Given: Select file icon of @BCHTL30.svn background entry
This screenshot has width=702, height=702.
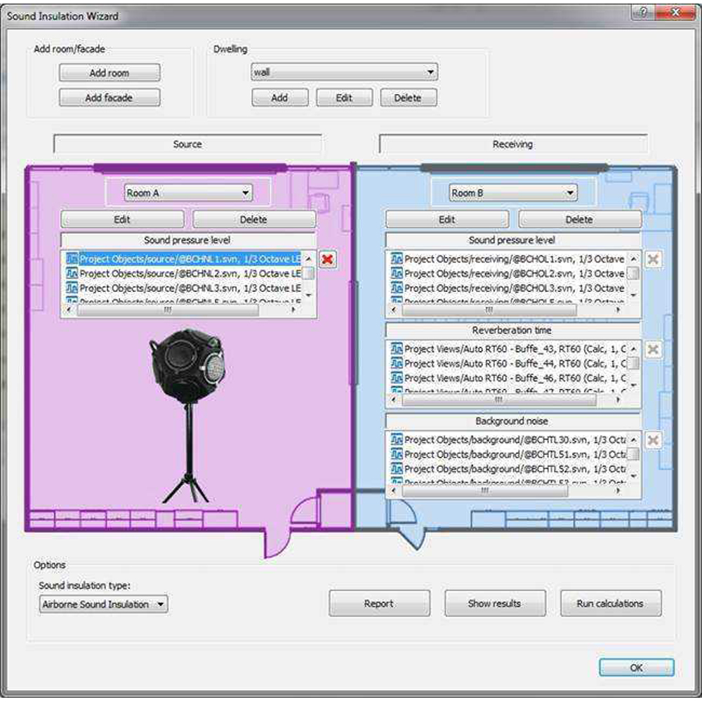Looking at the screenshot, I should click(397, 440).
